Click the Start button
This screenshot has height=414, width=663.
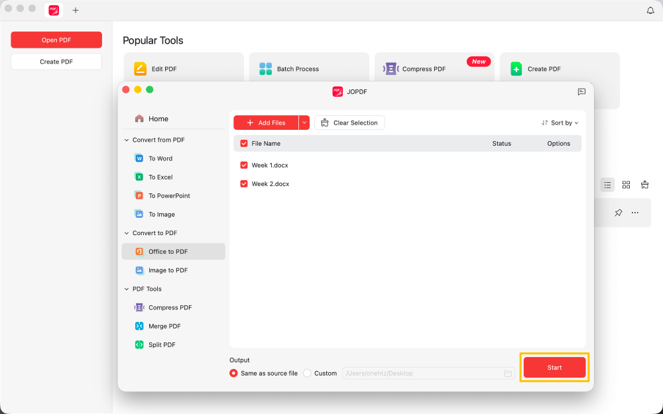(554, 368)
